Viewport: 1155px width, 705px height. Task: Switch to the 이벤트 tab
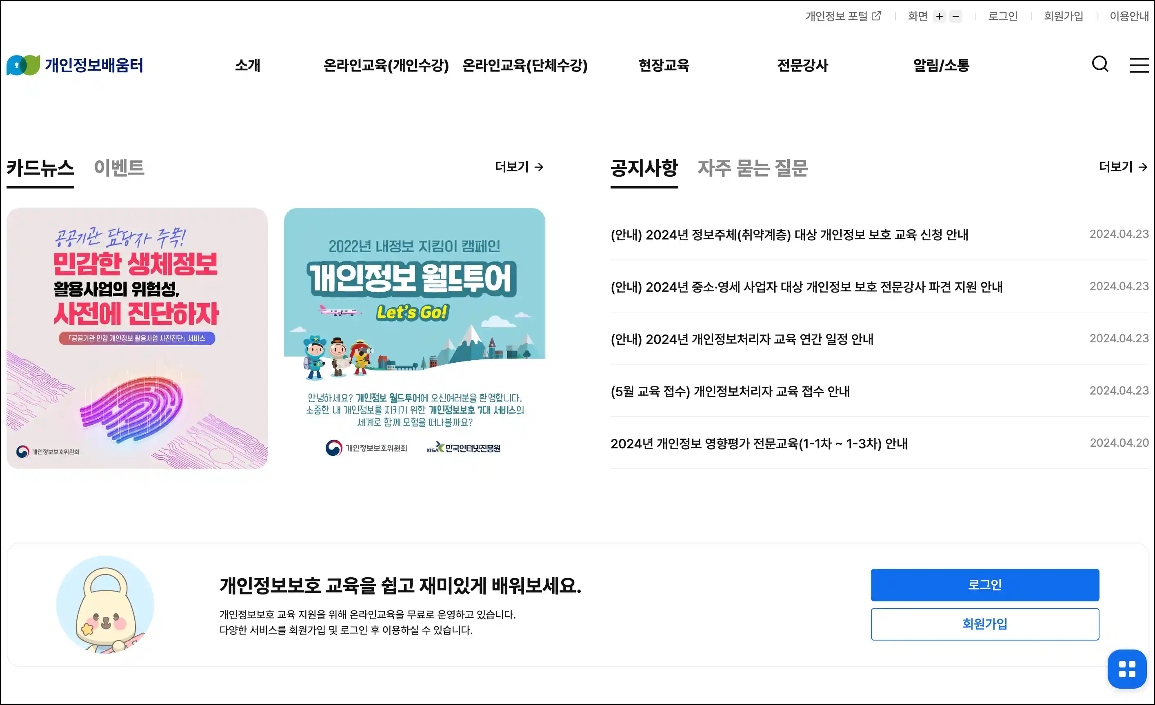coord(119,168)
